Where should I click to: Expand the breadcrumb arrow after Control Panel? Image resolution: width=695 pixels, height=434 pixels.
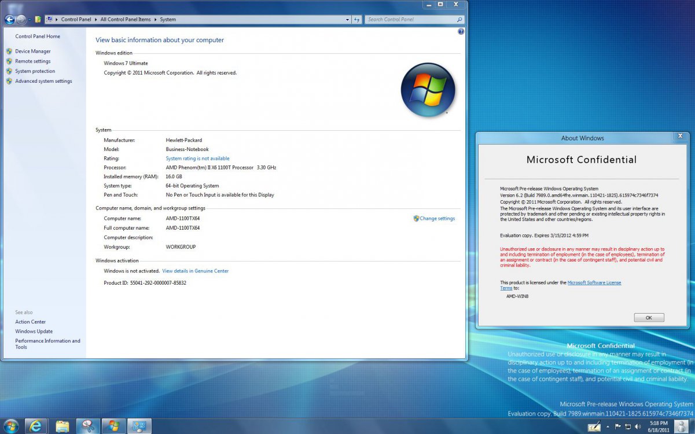pos(96,20)
